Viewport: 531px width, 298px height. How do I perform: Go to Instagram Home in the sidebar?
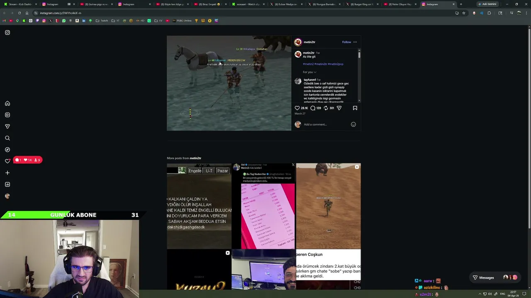pyautogui.click(x=7, y=103)
